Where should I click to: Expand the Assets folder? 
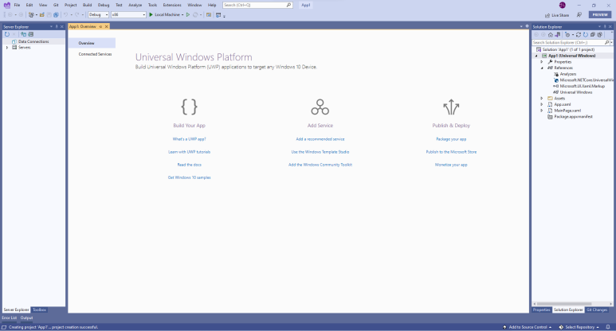click(542, 99)
